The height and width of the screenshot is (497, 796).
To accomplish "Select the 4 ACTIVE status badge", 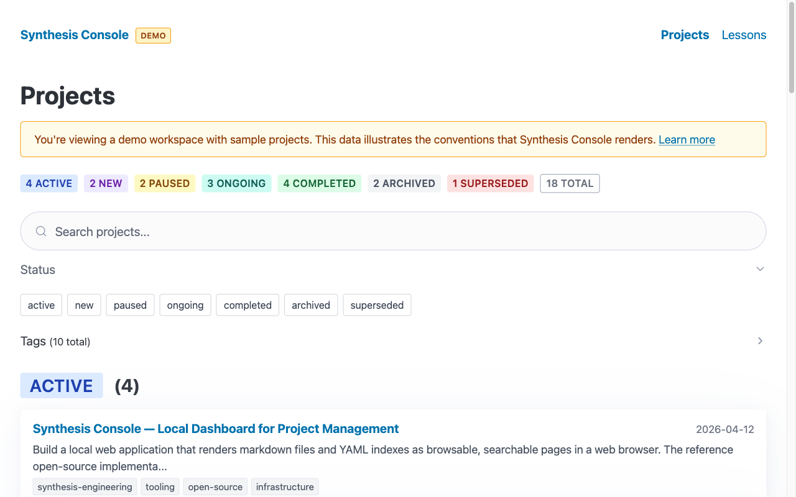I will point(49,183).
